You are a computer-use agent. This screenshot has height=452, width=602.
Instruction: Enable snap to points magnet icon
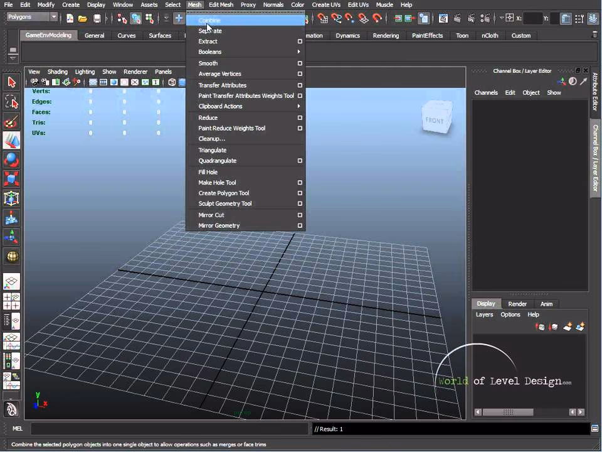[350, 18]
